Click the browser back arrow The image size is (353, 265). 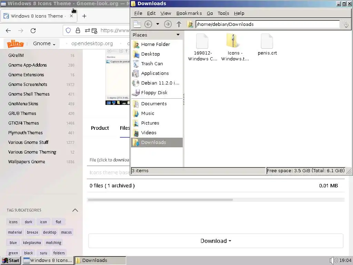(x=8, y=31)
